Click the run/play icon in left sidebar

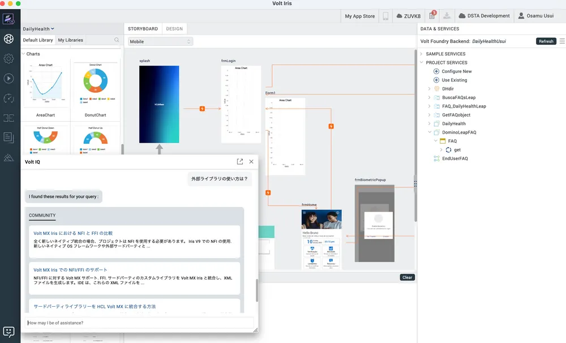click(8, 79)
